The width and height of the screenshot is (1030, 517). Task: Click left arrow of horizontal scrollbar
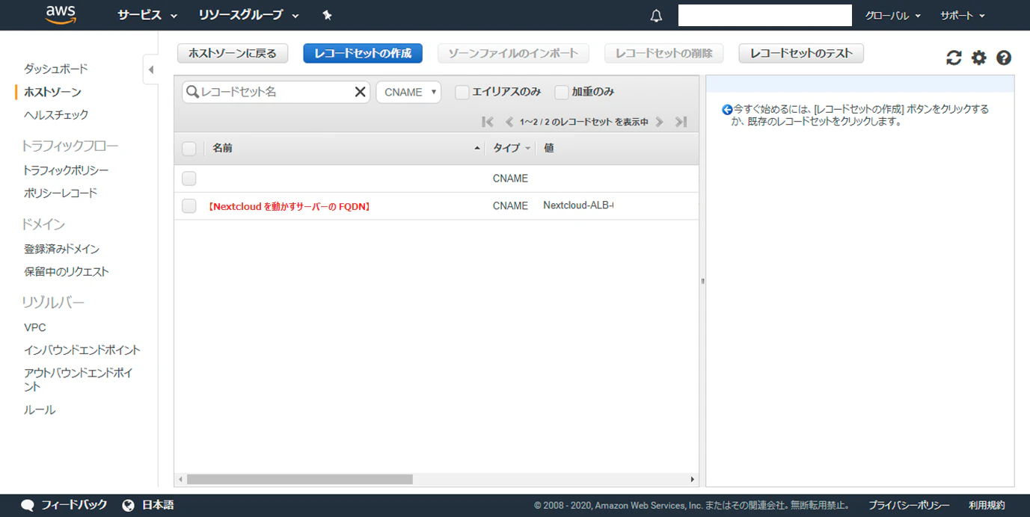(x=180, y=479)
